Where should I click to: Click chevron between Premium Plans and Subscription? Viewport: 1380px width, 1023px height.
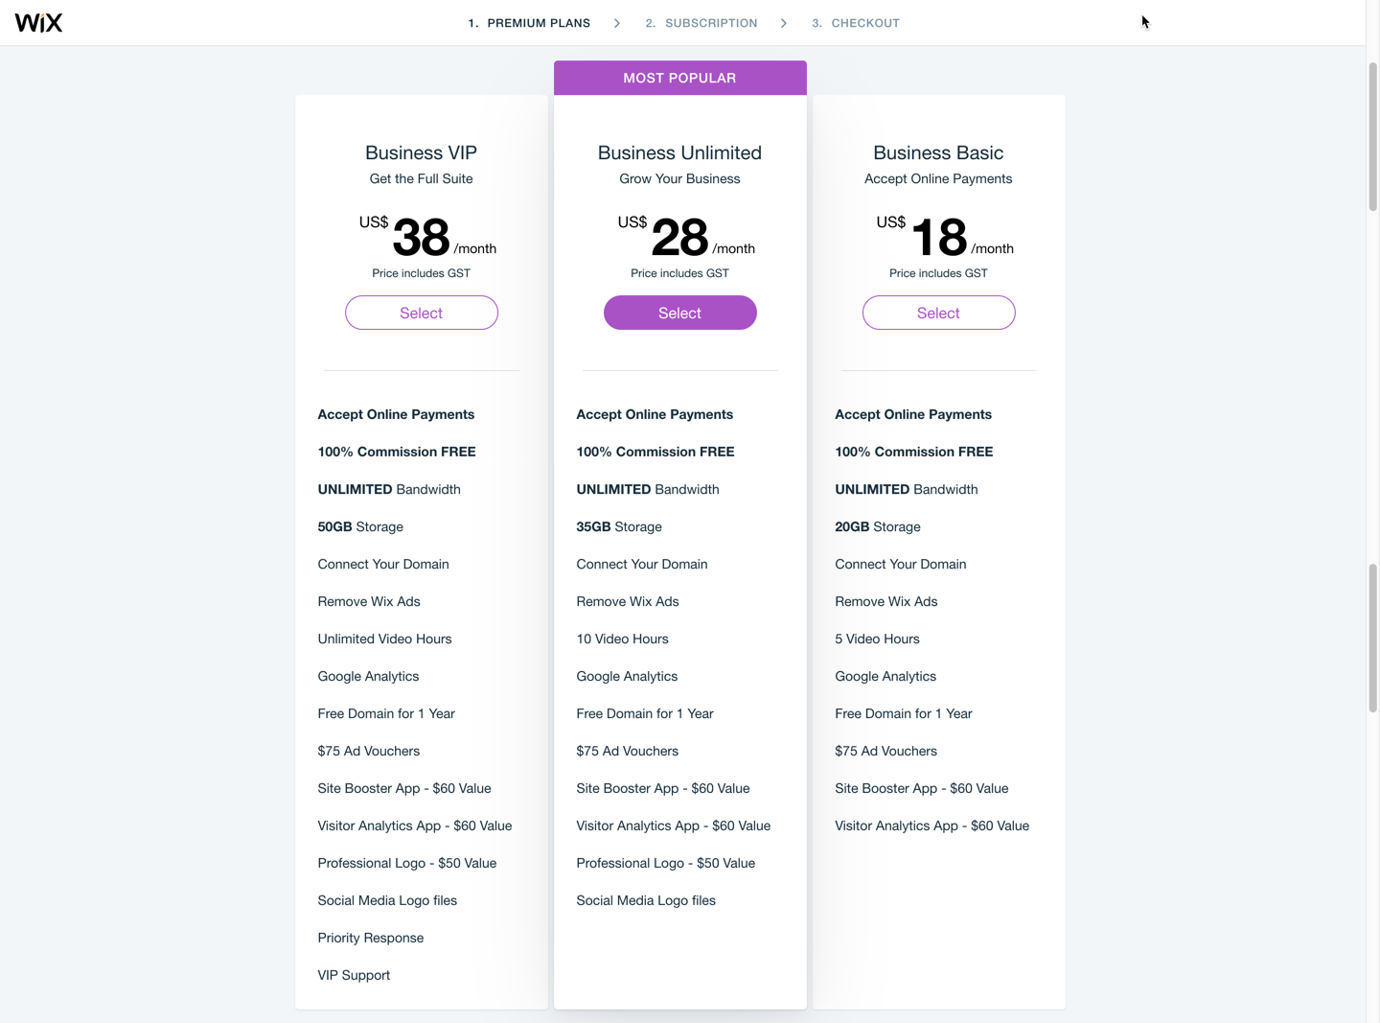click(617, 23)
